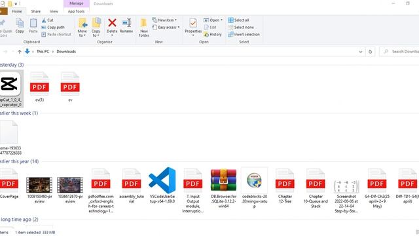The height and width of the screenshot is (236, 419).
Task: Click the Cut scissors icon
Action: pyautogui.click(x=44, y=20)
